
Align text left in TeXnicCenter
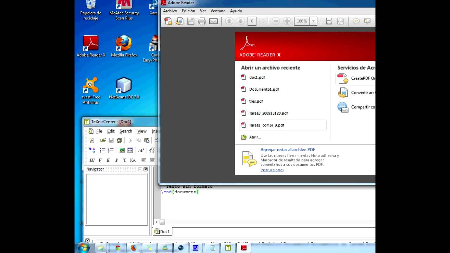pyautogui.click(x=144, y=160)
